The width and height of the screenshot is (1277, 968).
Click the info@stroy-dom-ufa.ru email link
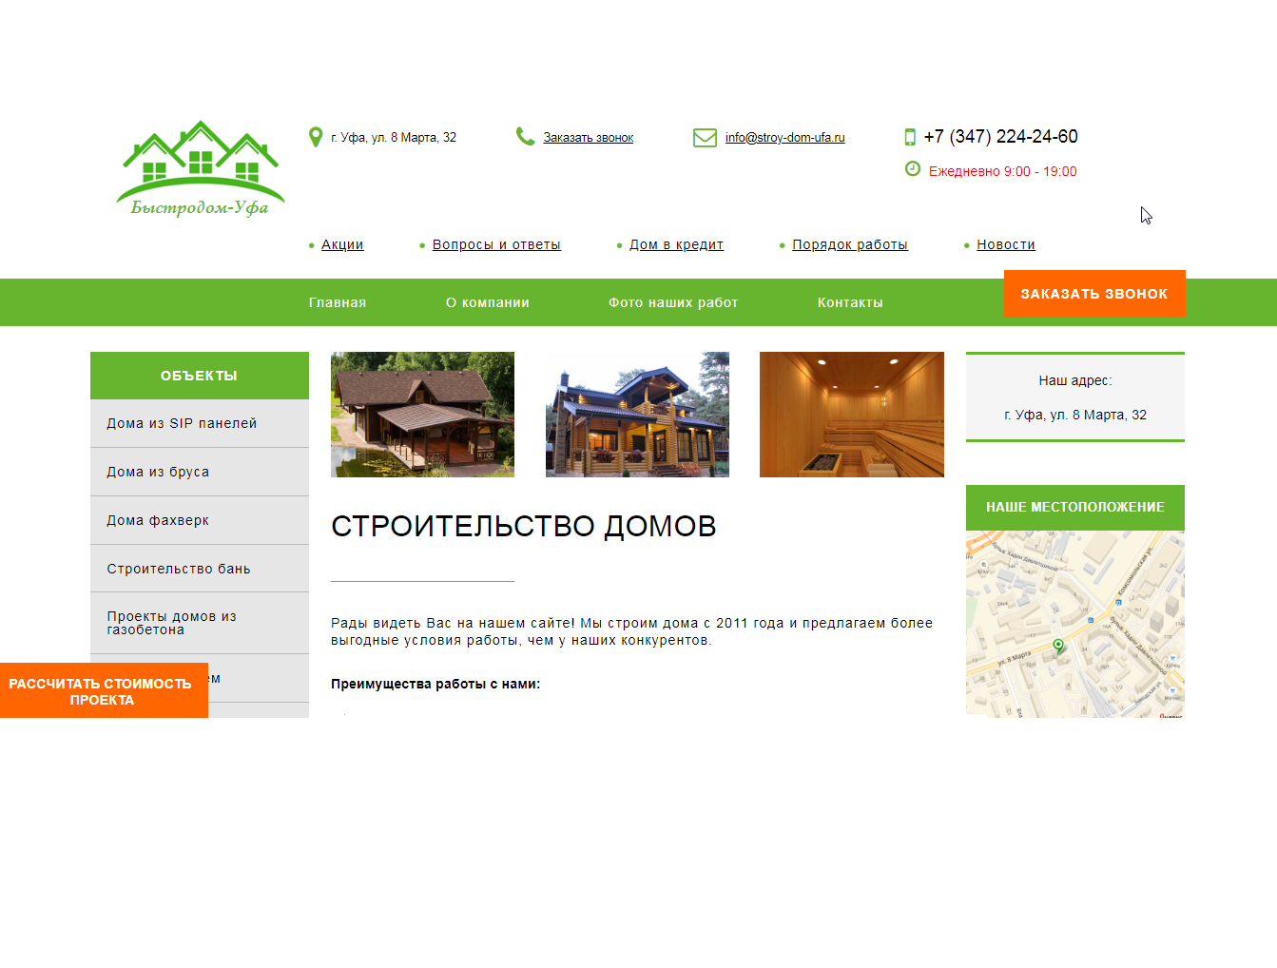click(x=785, y=138)
